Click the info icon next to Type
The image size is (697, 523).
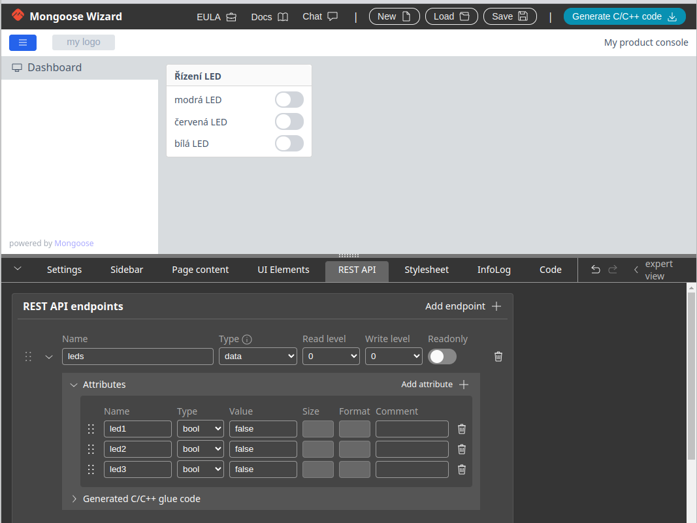[247, 340]
